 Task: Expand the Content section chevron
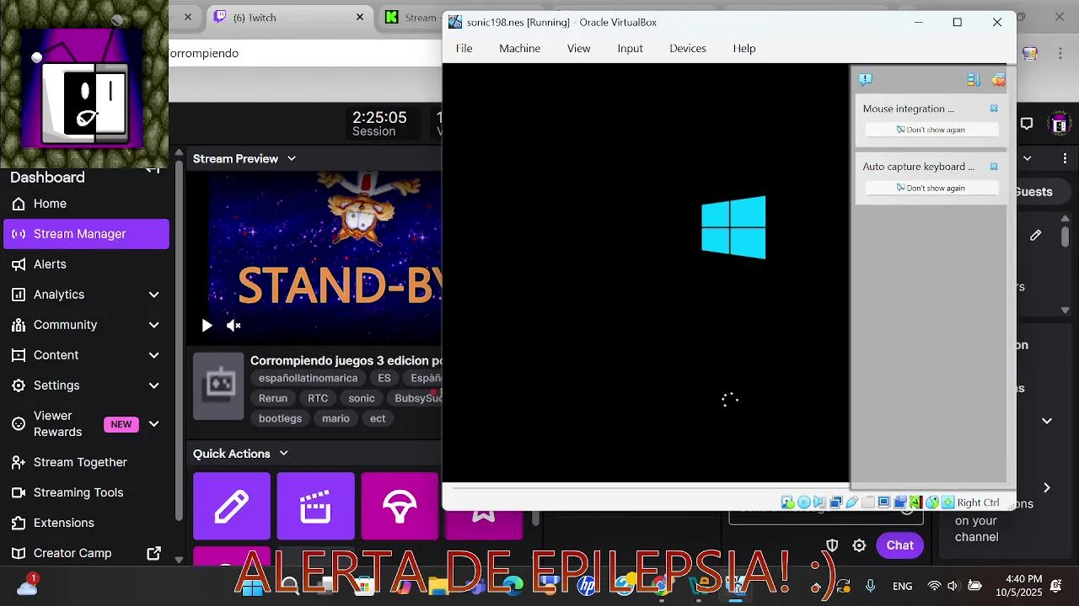(153, 355)
